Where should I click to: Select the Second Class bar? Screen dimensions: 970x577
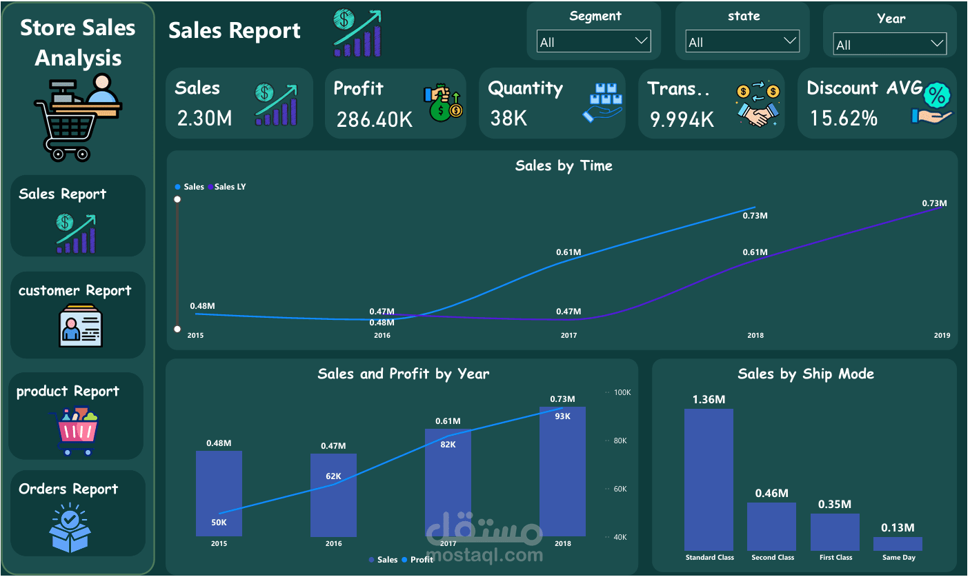pos(772,527)
